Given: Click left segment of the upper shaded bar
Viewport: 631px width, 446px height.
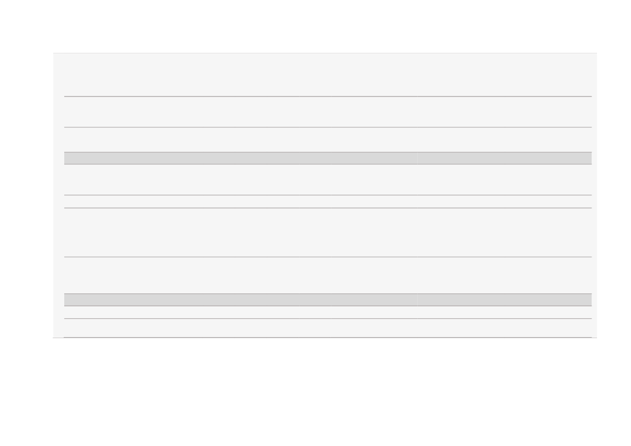Looking at the screenshot, I should [x=197, y=158].
